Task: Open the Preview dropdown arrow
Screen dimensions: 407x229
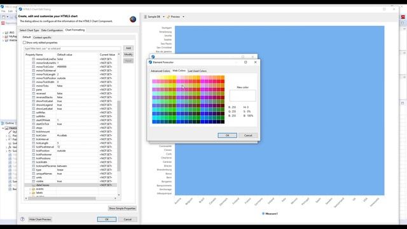Action: coord(183,17)
